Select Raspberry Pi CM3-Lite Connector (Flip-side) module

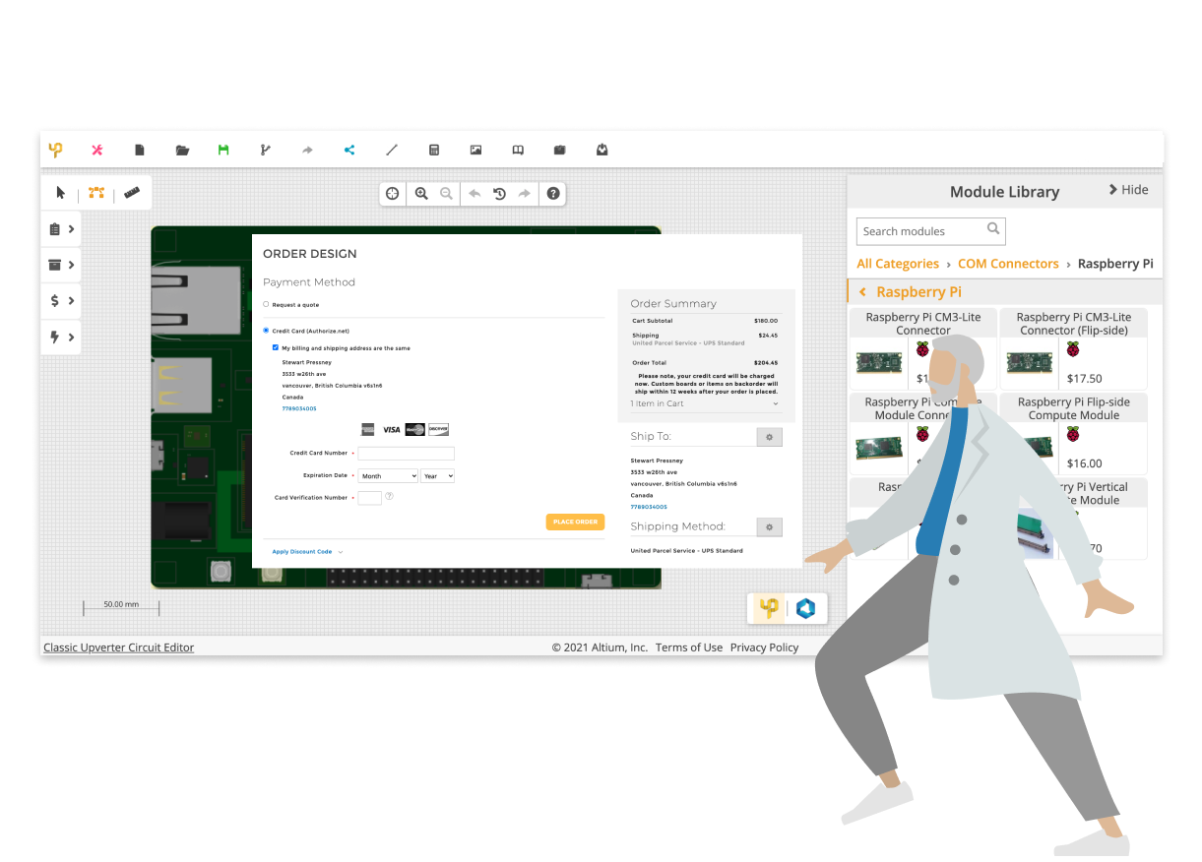tap(1074, 349)
